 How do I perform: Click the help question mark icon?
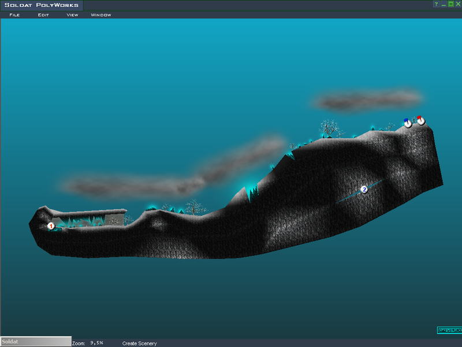point(437,4)
